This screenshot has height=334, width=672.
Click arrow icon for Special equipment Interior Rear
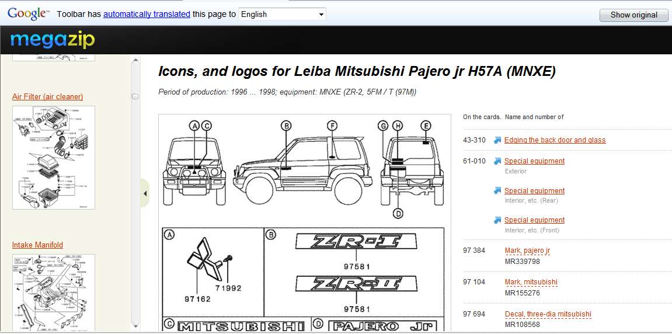click(x=497, y=191)
